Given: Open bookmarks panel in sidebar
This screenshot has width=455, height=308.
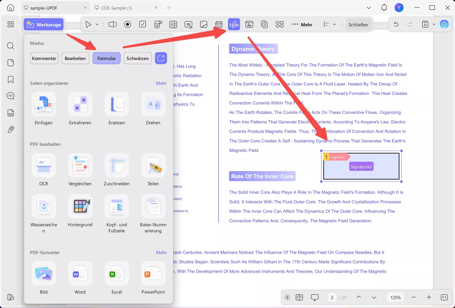Looking at the screenshot, I should coord(11,79).
